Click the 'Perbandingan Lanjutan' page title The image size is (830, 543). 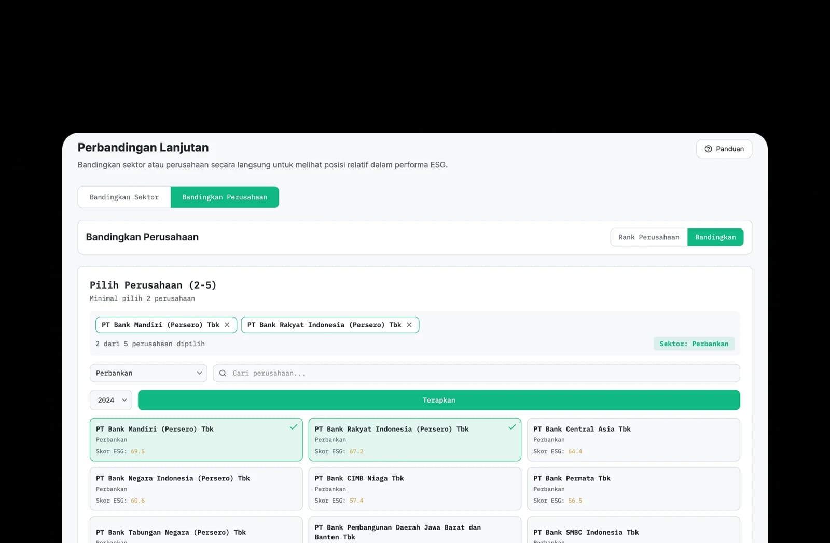pyautogui.click(x=143, y=148)
